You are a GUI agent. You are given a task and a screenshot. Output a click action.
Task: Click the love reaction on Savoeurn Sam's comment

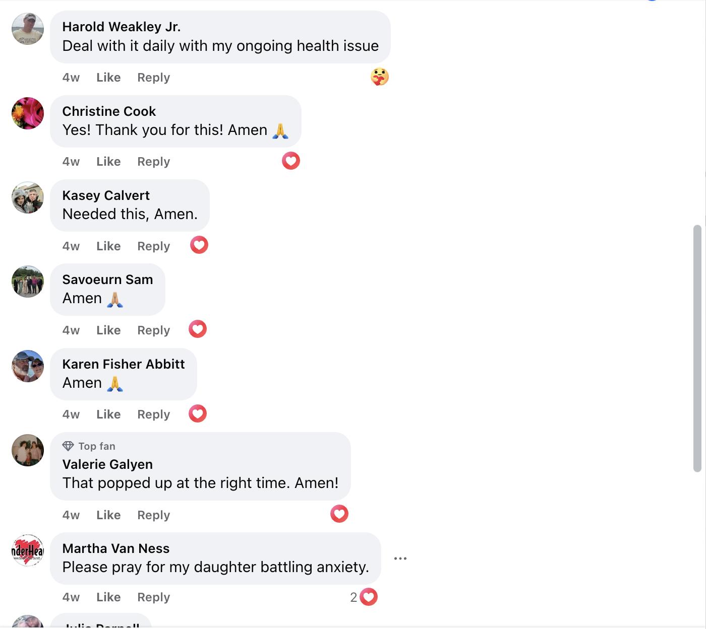[198, 329]
